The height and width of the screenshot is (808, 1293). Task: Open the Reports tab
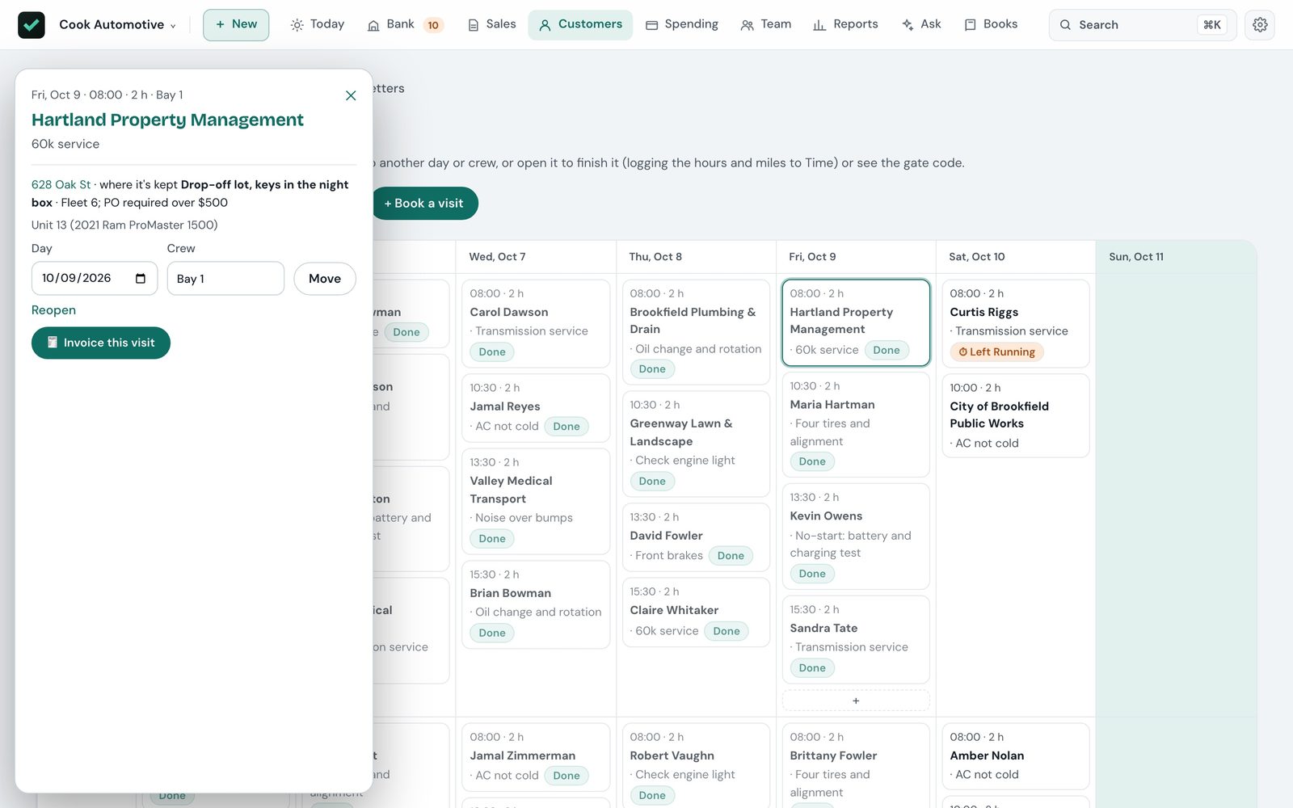[x=845, y=24]
